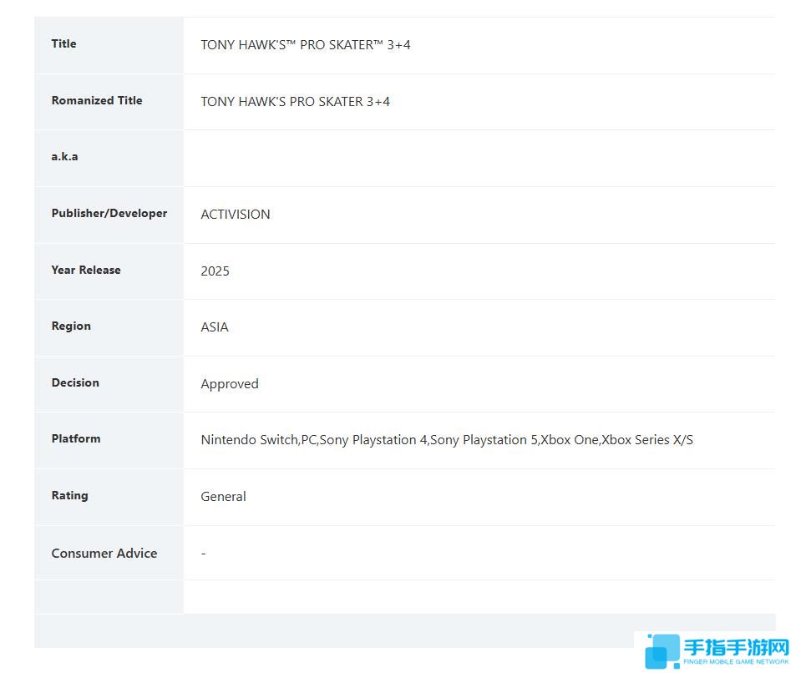Select the year value 2025
The height and width of the screenshot is (673, 801).
pos(215,271)
